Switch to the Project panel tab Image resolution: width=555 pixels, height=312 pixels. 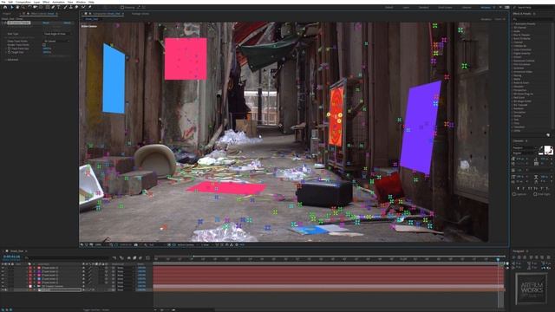point(7,14)
